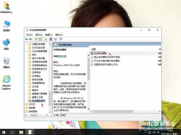Click tree pane scroll up arrow
The image size is (181, 135).
50,44
